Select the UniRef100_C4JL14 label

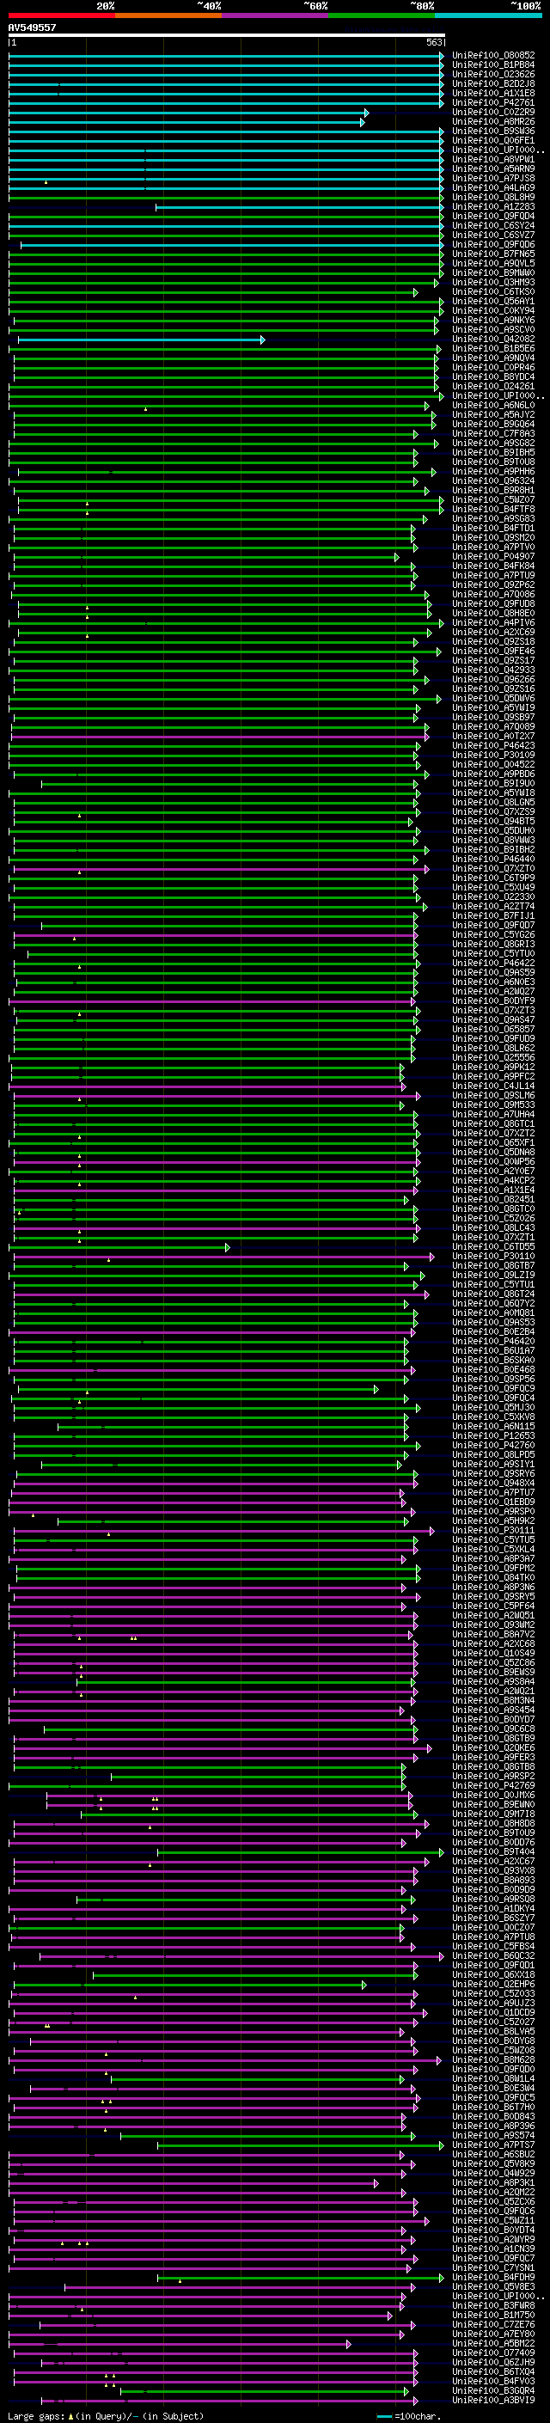[x=493, y=1086]
